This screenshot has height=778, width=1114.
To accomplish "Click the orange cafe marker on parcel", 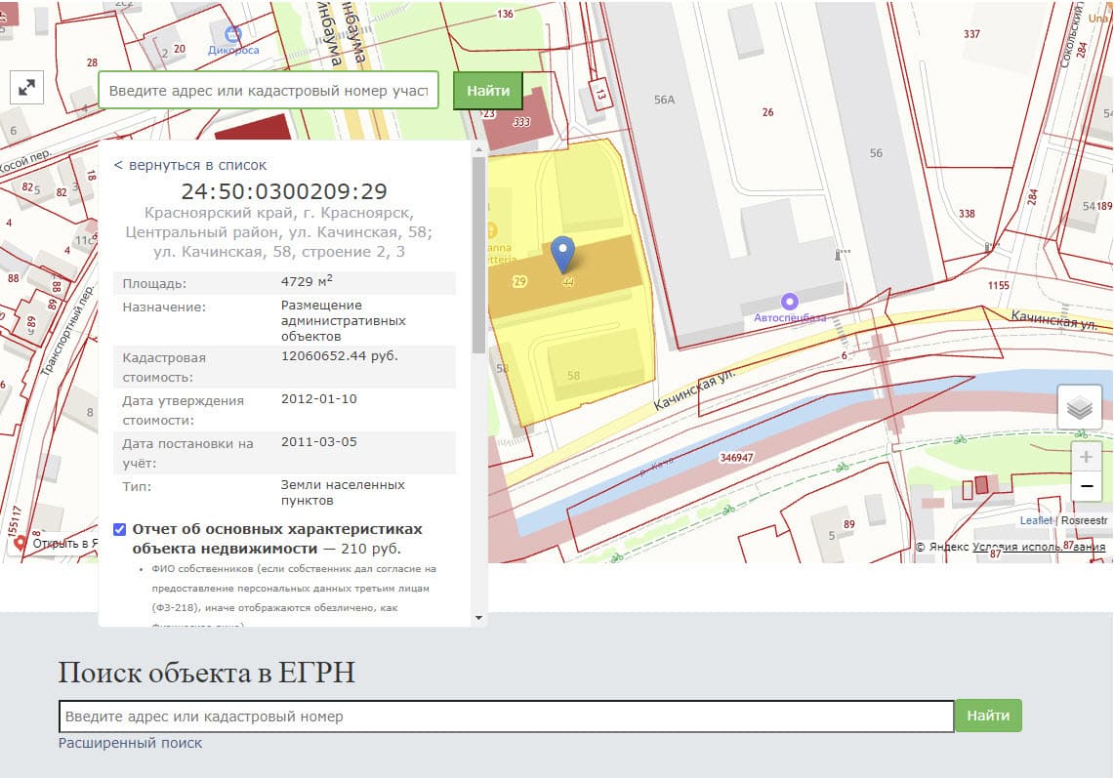I will point(491,230).
